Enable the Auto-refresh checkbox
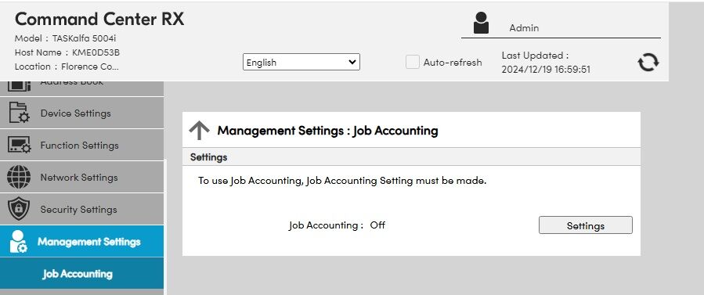Viewport: 704px width, 295px height. (x=412, y=62)
